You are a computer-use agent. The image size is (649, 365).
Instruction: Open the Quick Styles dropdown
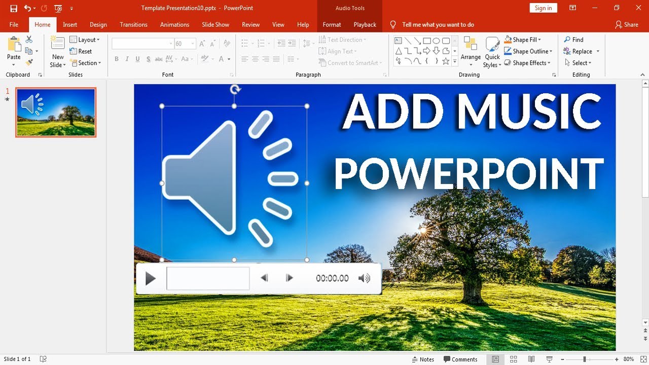(492, 52)
